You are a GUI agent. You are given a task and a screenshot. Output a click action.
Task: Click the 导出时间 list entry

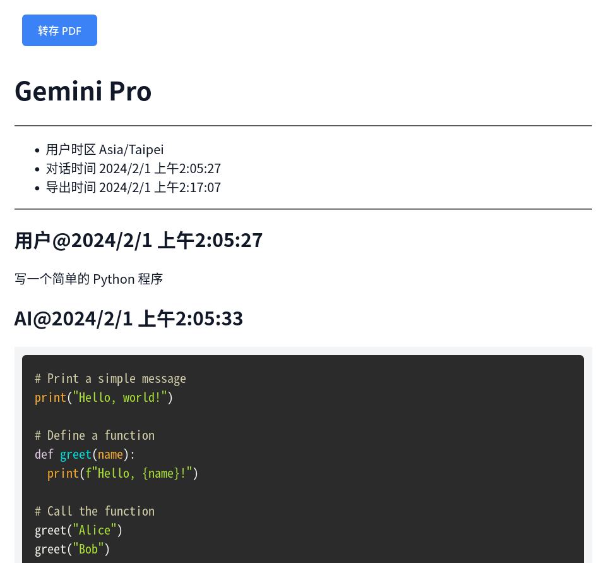pos(133,188)
